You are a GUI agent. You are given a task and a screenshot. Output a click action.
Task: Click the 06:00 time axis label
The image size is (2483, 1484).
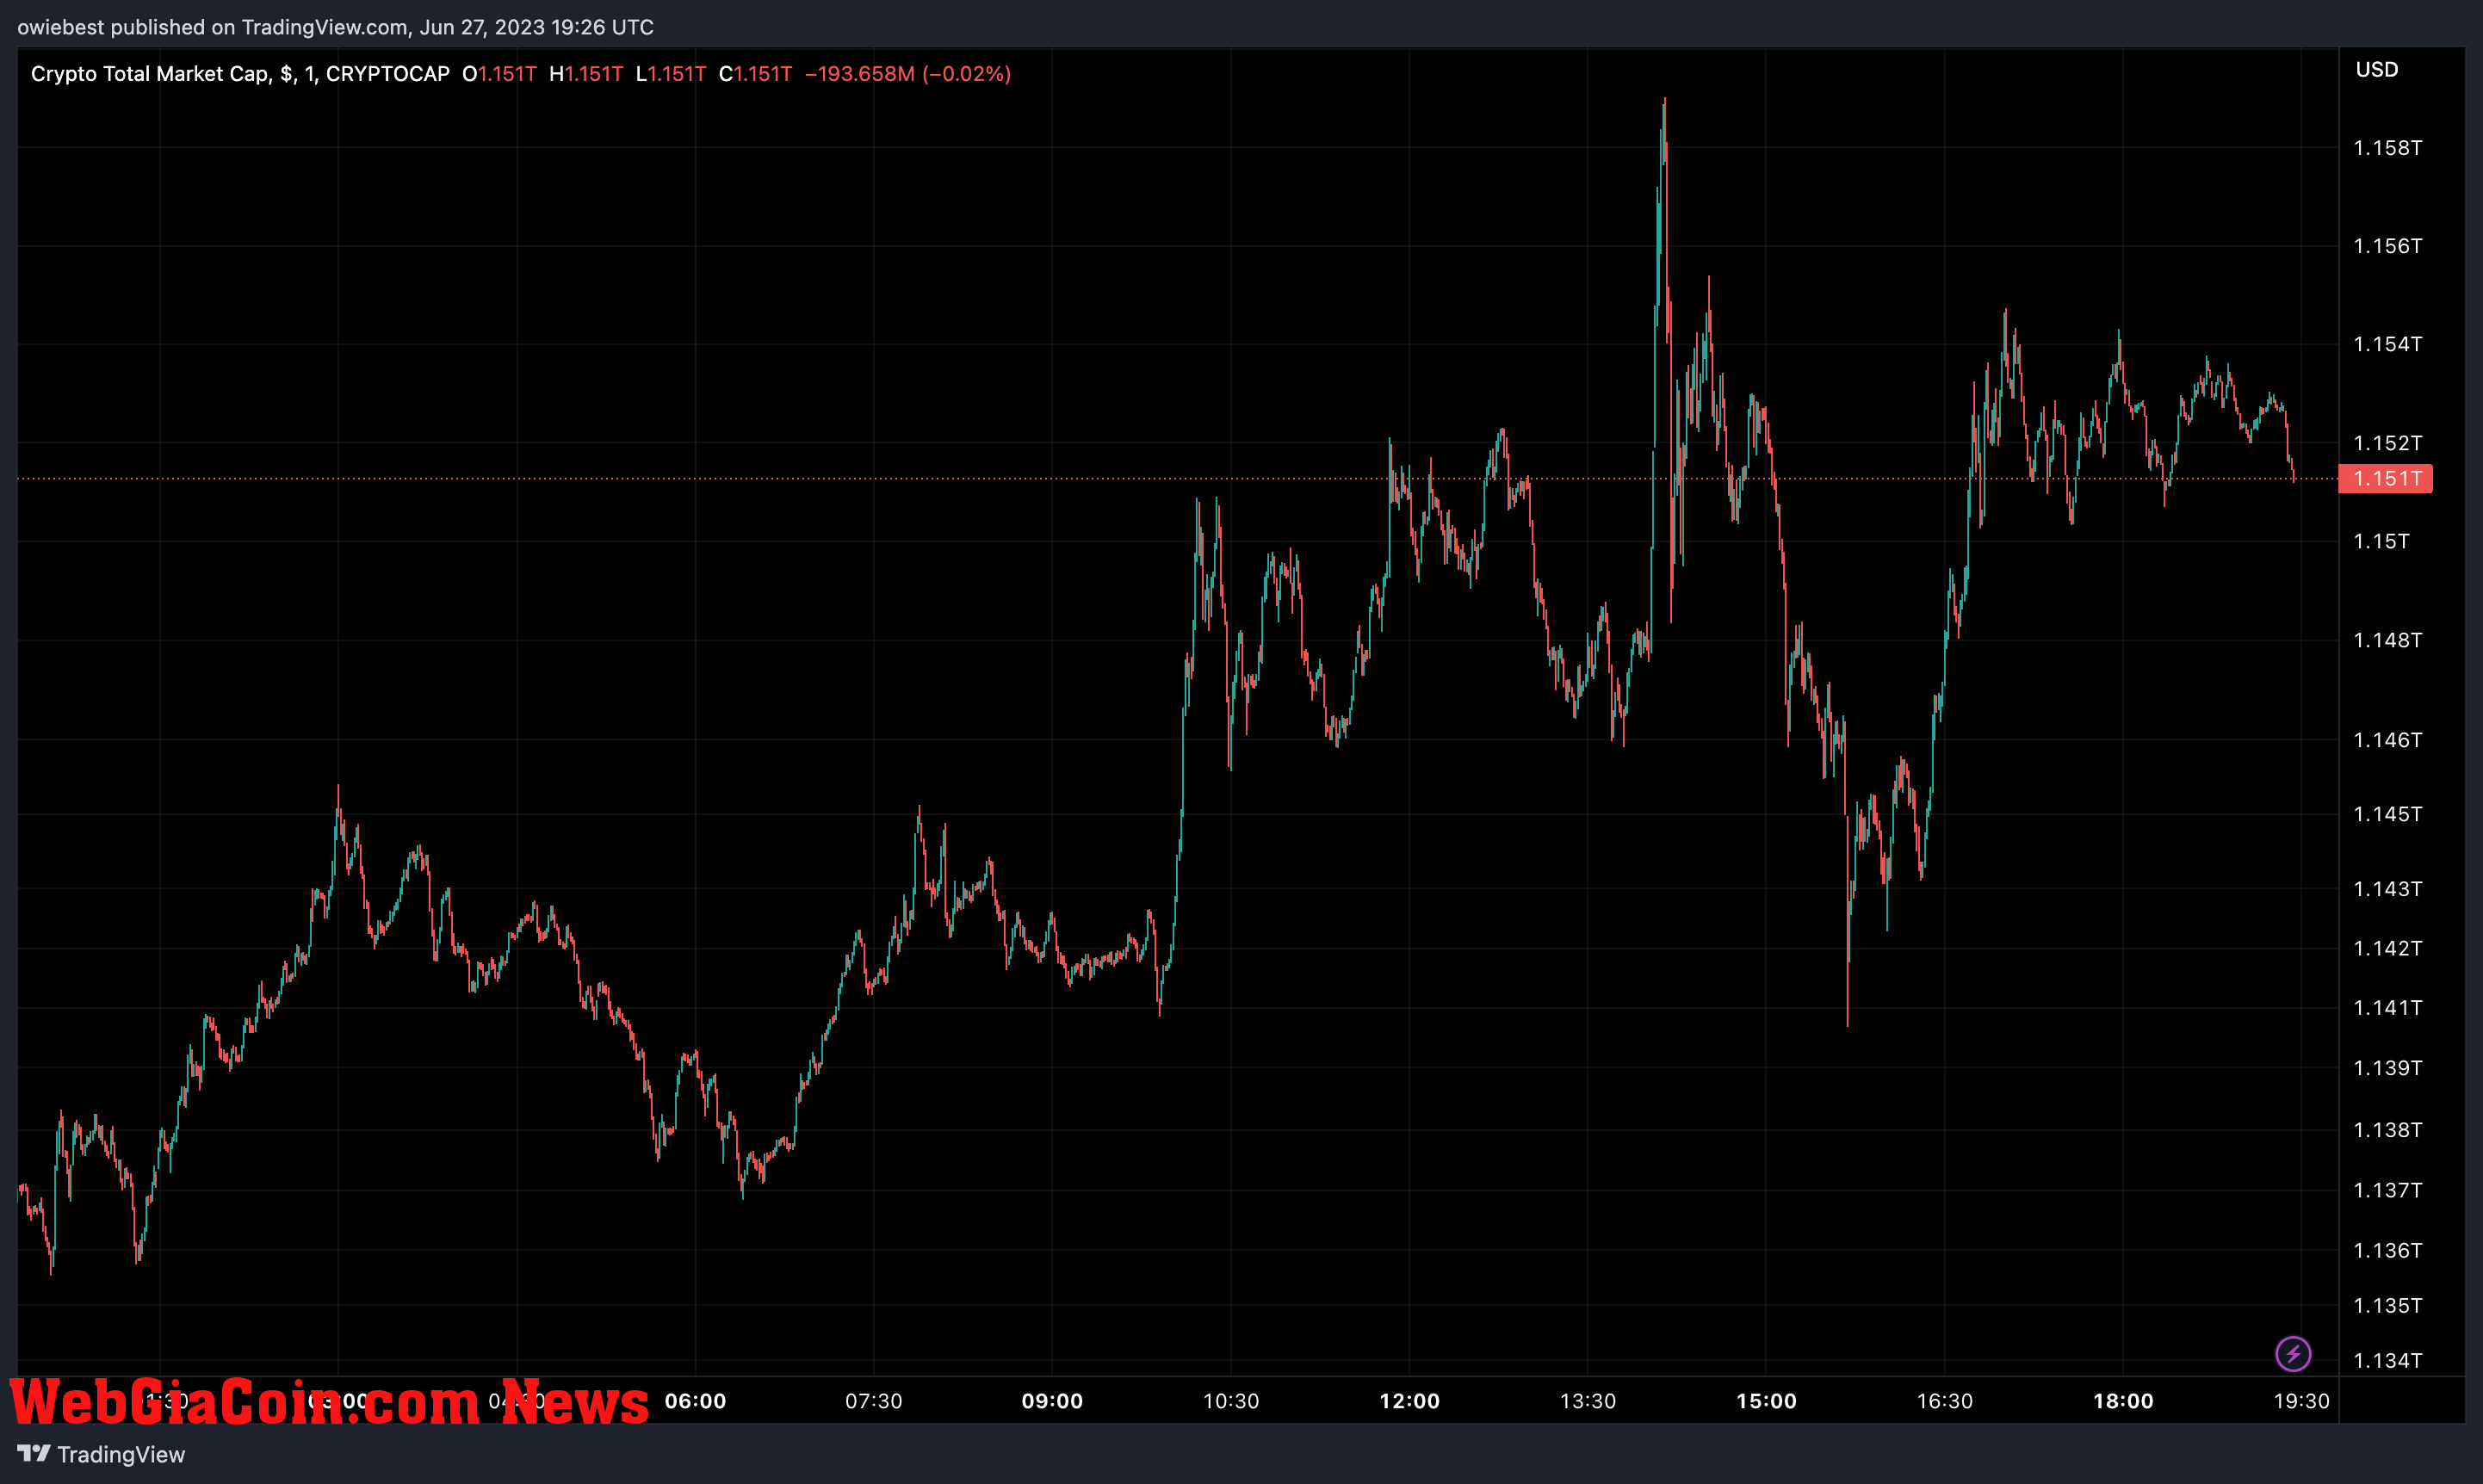point(695,1401)
